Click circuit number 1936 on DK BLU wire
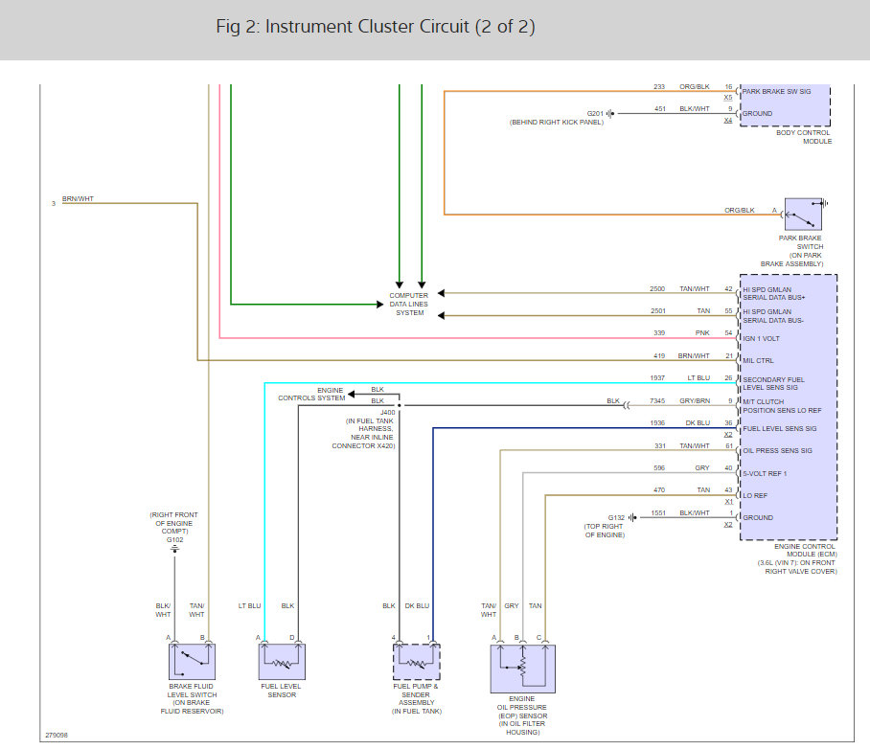Image resolution: width=870 pixels, height=749 pixels. (x=657, y=422)
